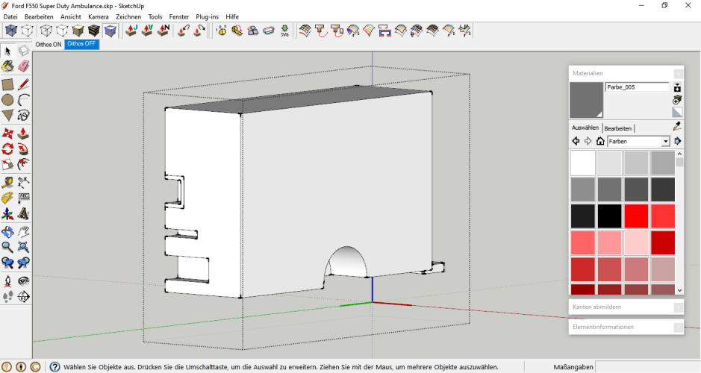This screenshot has width=701, height=373.
Task: Switch to X-ray face style
Action: 11,31
